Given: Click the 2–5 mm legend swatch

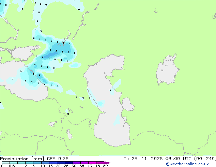Looking at the screenshot, I should click(x=29, y=163).
